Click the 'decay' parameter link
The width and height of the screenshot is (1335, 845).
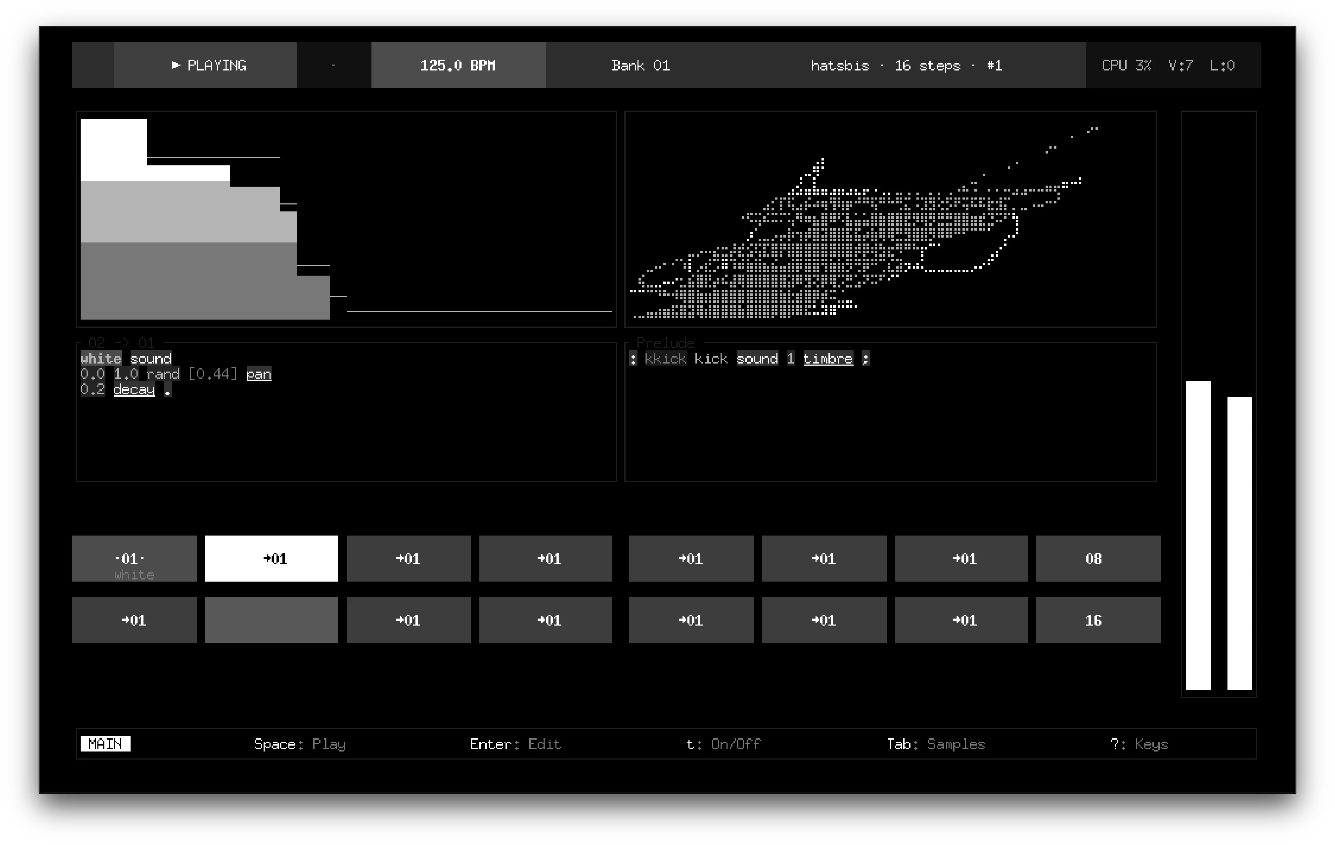(134, 390)
